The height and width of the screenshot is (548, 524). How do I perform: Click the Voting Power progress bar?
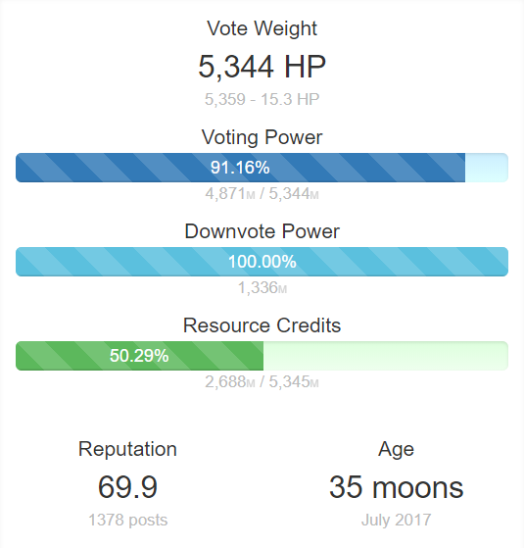(x=262, y=168)
